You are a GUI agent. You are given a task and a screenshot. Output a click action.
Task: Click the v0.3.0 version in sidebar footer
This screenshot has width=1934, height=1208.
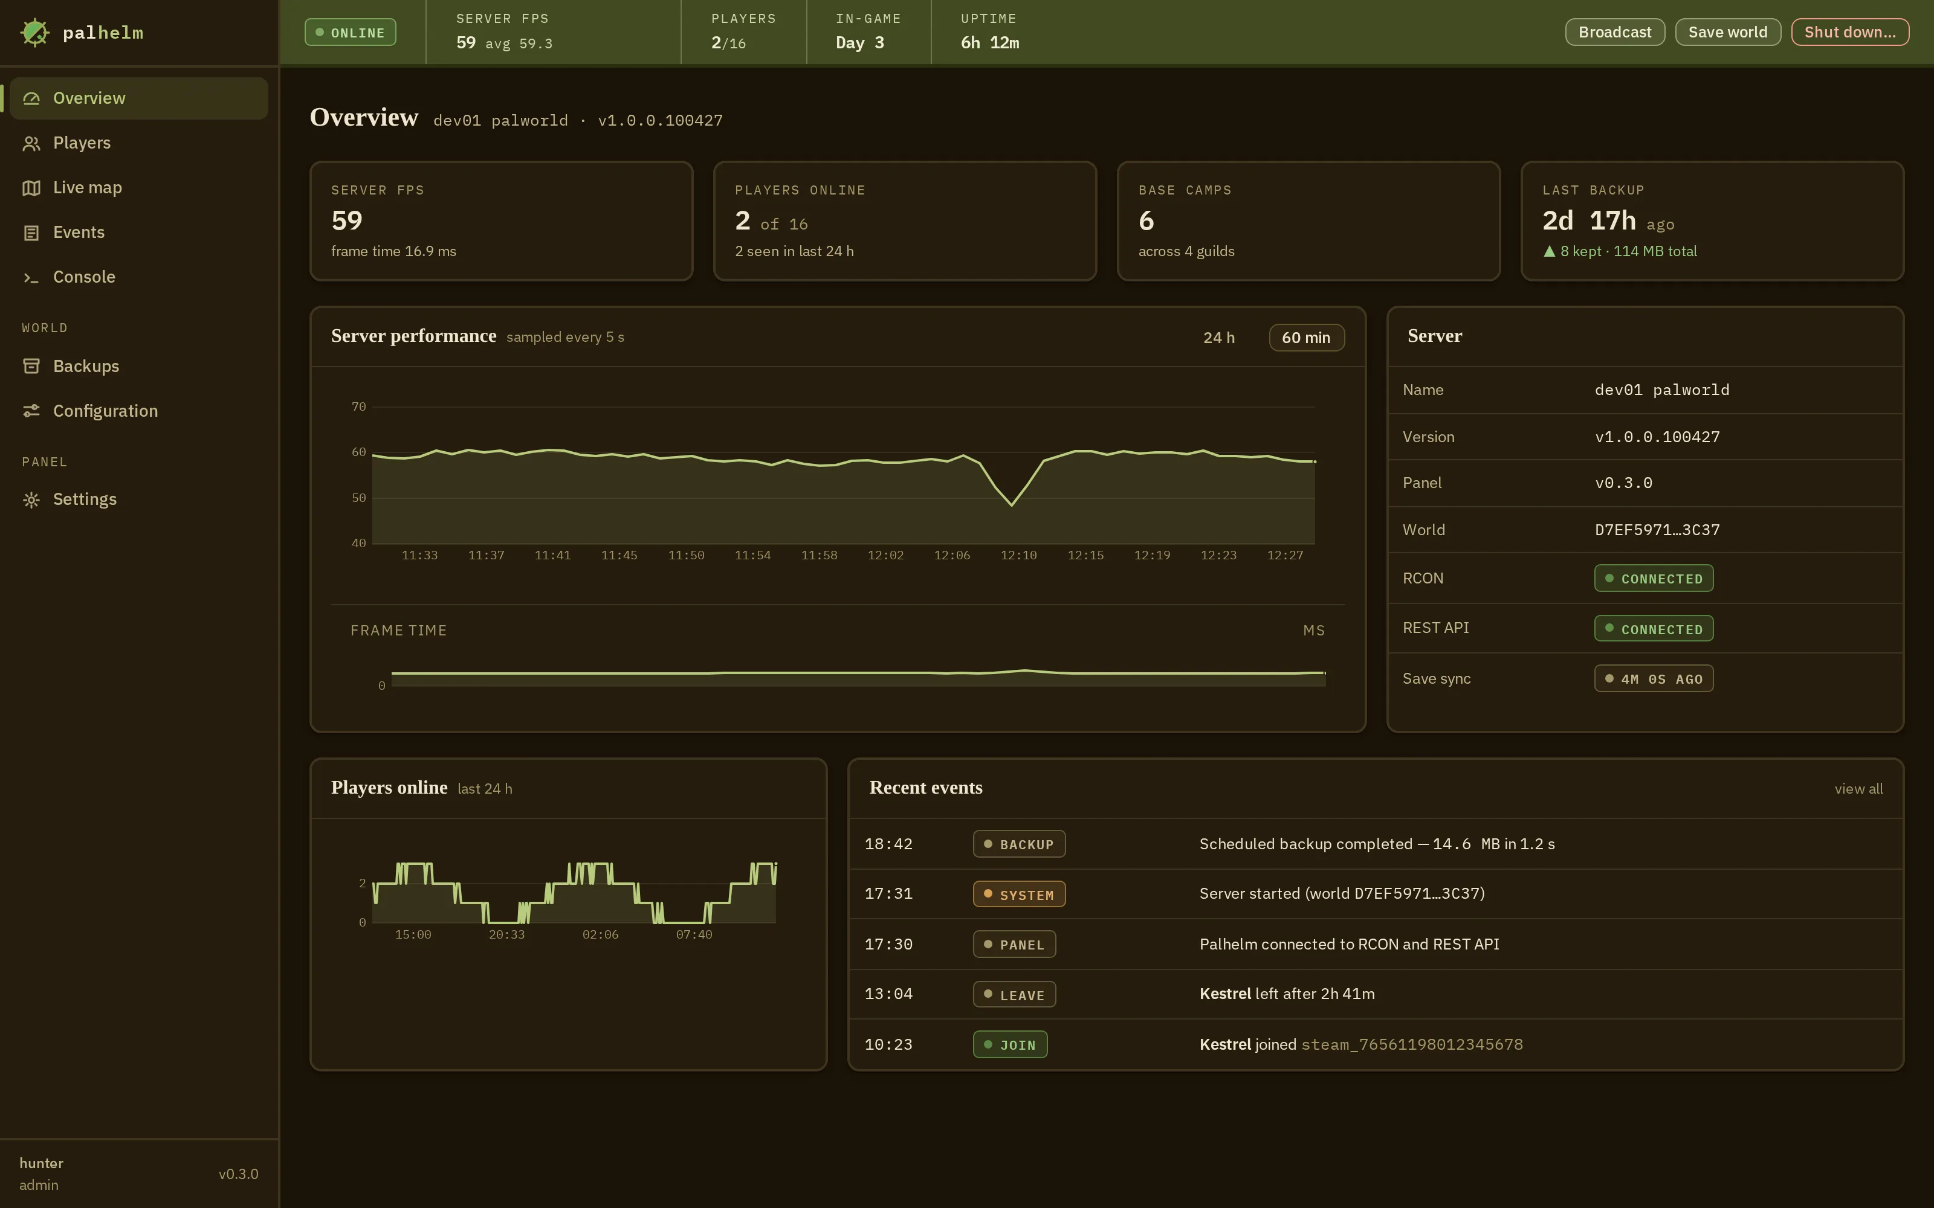[238, 1174]
